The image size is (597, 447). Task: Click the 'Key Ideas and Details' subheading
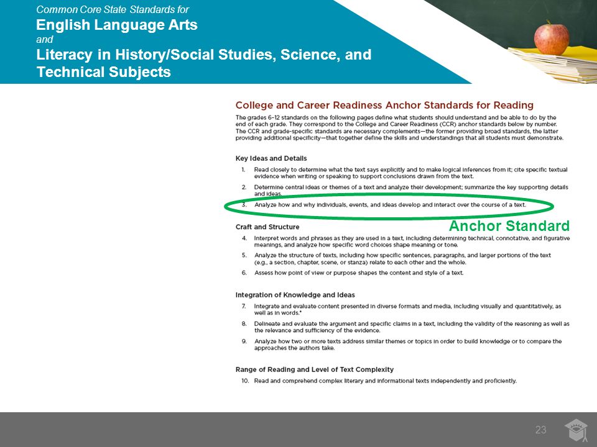[271, 158]
